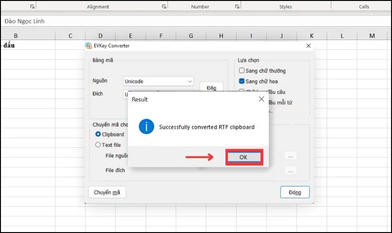Click the Đích label
Image resolution: width=392 pixels, height=233 pixels.
98,94
